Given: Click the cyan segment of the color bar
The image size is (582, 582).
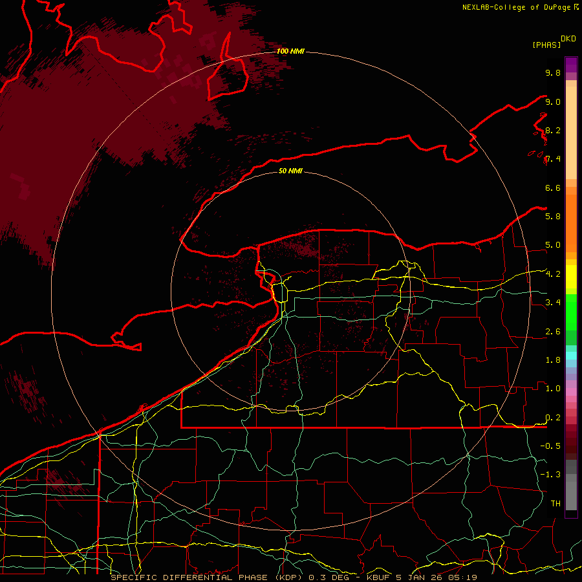Looking at the screenshot, I should click(571, 356).
